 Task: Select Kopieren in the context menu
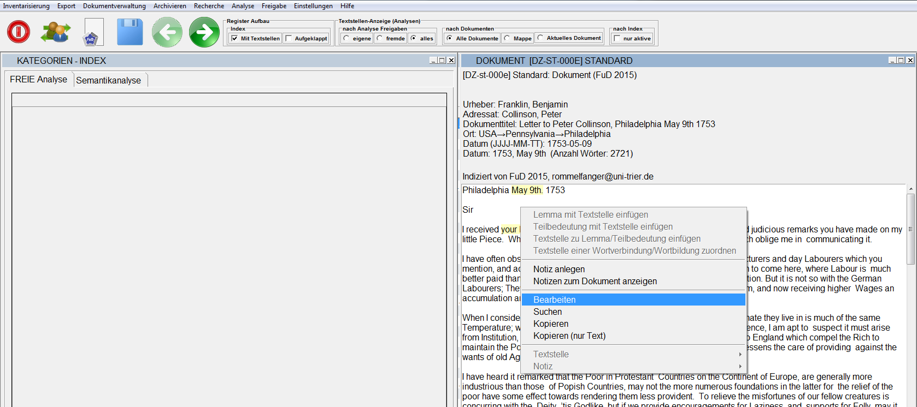pos(633,324)
